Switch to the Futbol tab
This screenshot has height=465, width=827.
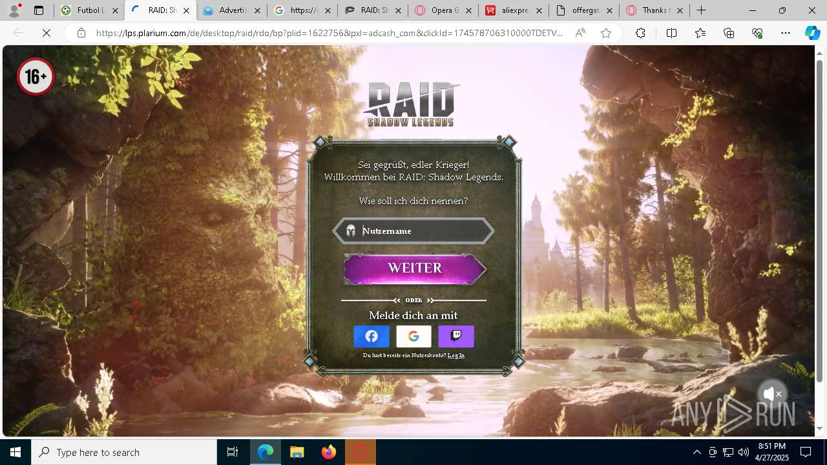click(x=89, y=10)
